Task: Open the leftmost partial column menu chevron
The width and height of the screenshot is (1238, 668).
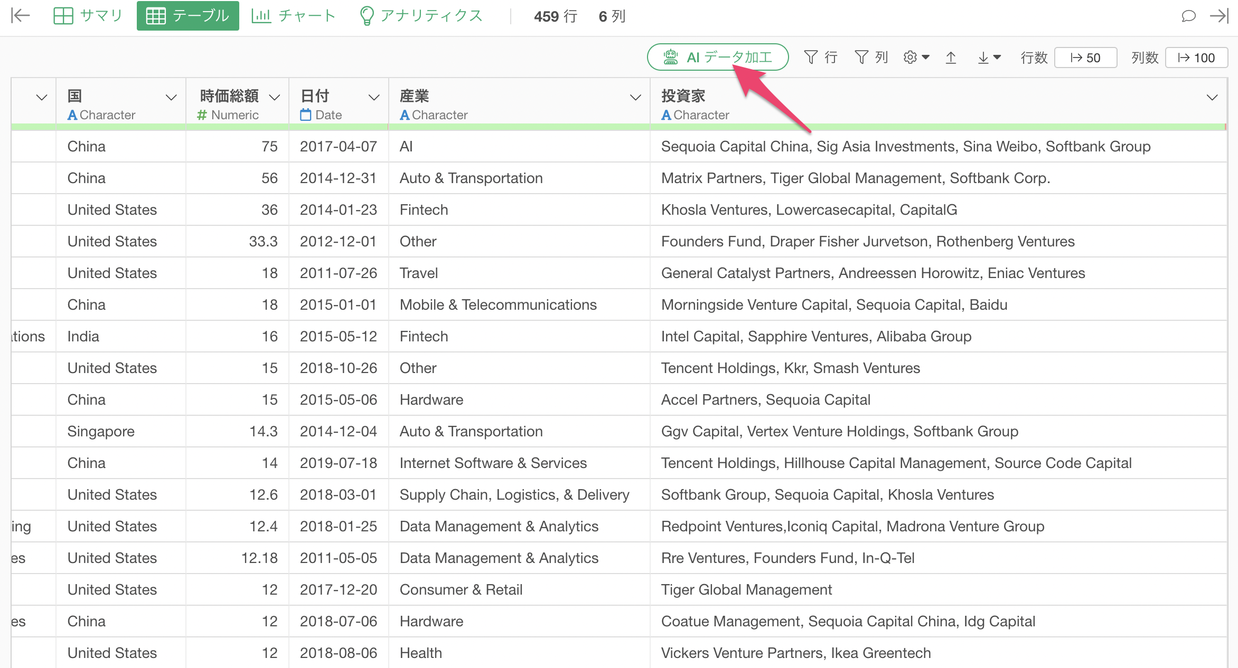Action: coord(42,98)
